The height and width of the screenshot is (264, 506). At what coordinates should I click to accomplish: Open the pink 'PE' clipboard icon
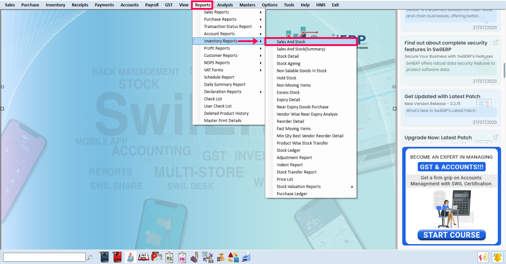point(182,257)
